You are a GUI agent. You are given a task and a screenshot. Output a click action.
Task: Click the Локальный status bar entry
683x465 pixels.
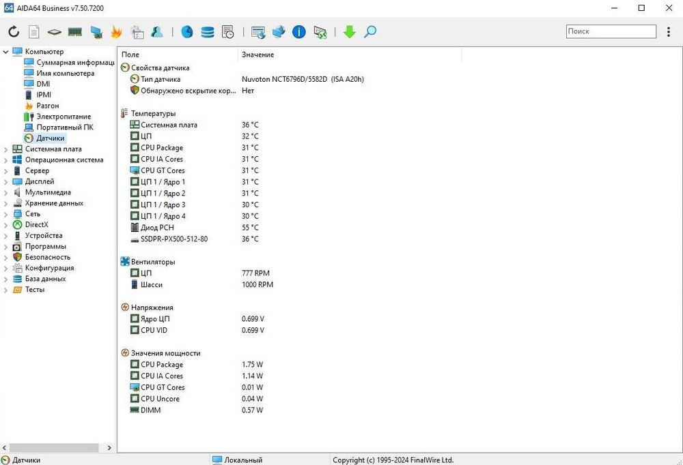click(x=238, y=460)
